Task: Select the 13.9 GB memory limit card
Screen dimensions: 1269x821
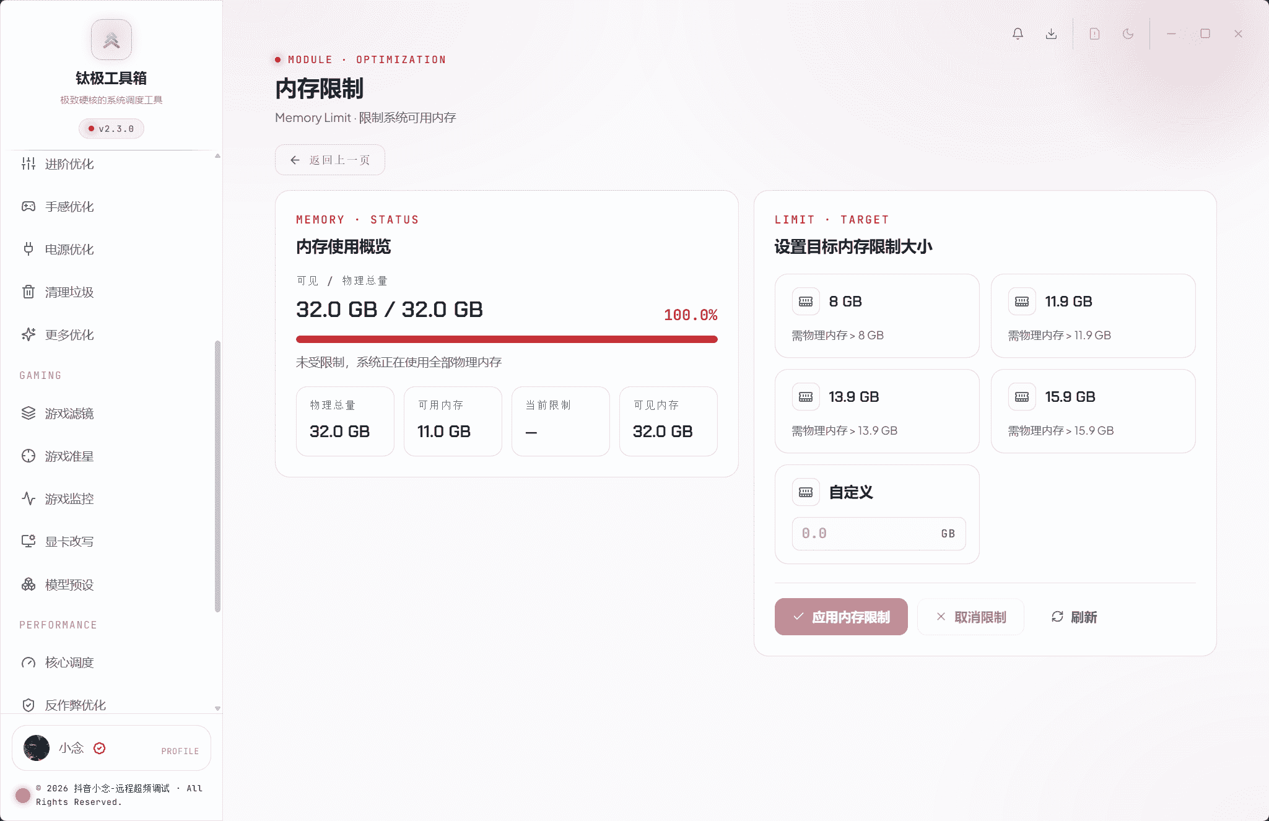Action: click(877, 411)
